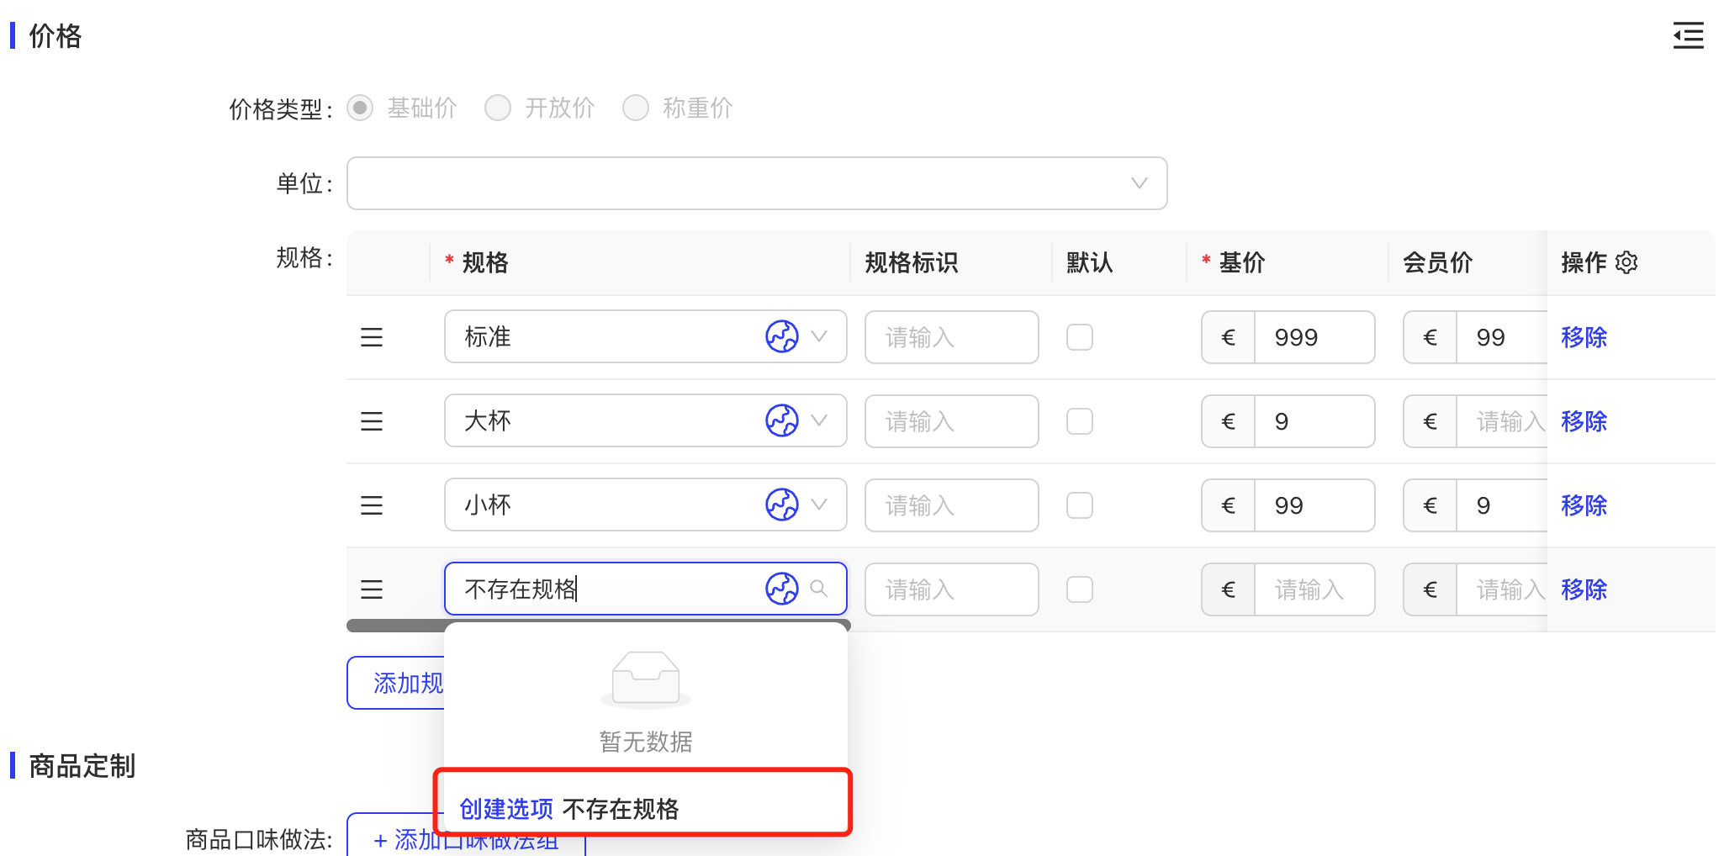Image resolution: width=1724 pixels, height=856 pixels.
Task: Open translation globe icon for 大杯 spec
Action: 782,420
